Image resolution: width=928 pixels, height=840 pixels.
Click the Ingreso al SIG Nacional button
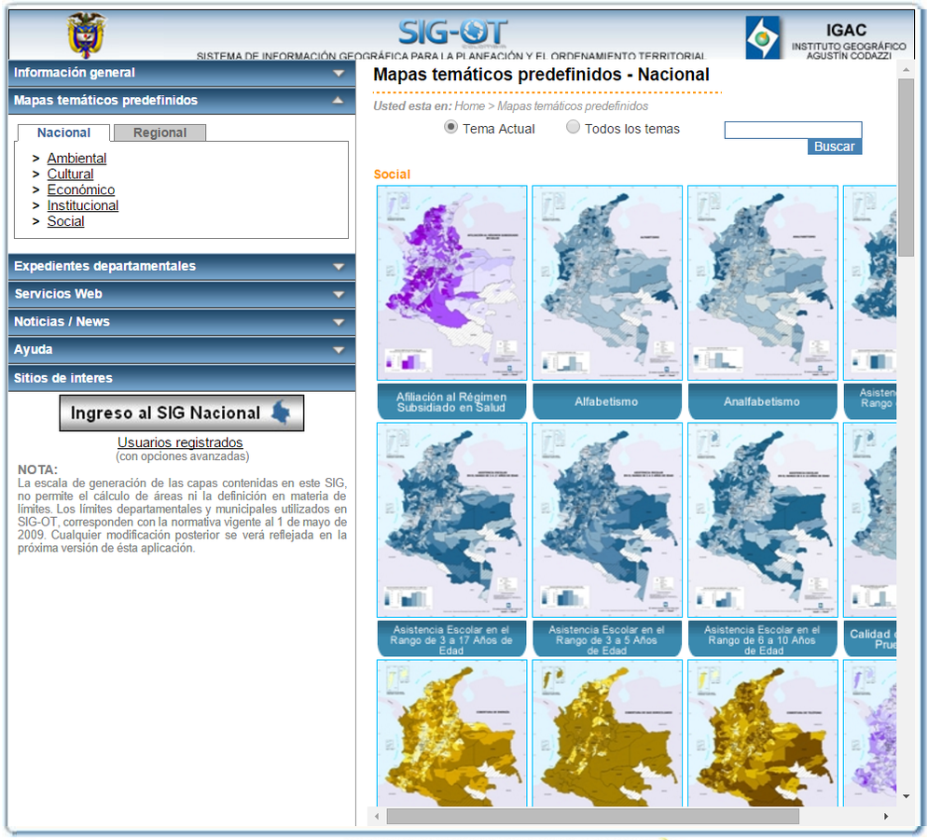click(181, 413)
